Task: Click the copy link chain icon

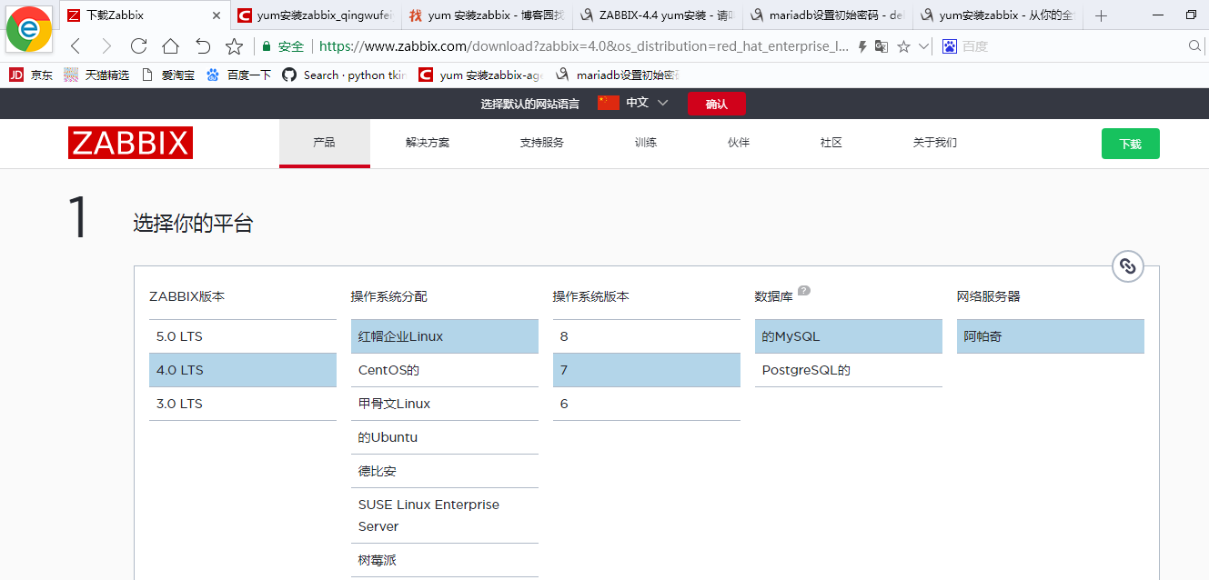Action: 1127,266
